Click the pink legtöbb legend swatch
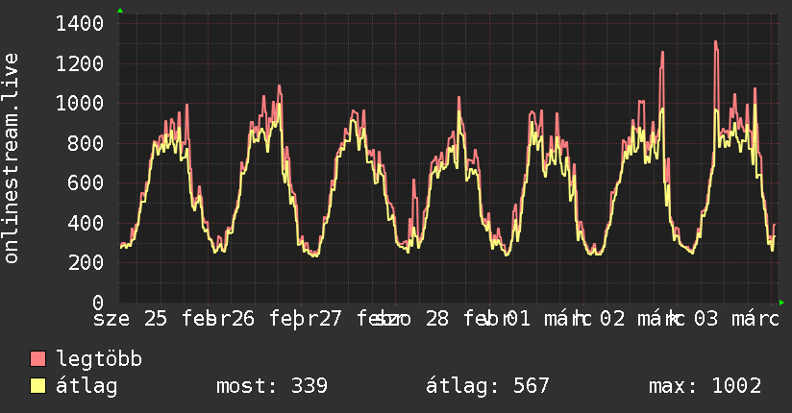Viewport: 792px width, 413px height. [38, 359]
